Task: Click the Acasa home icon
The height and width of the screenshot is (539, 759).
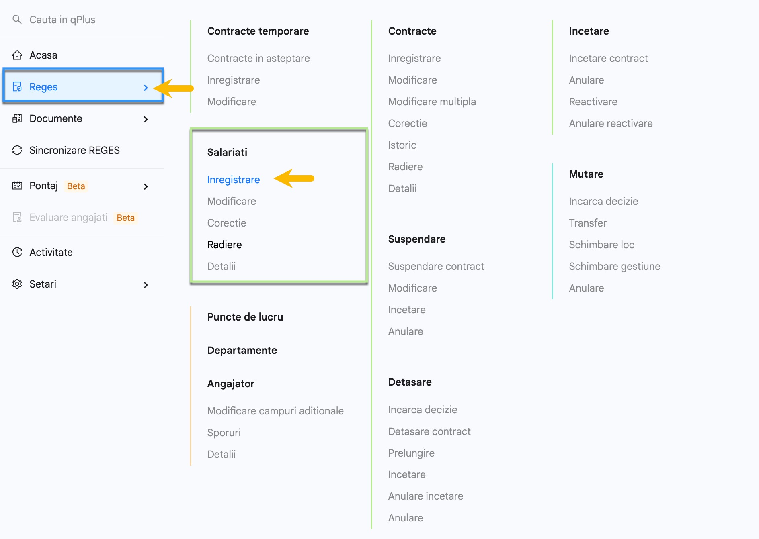Action: point(17,55)
